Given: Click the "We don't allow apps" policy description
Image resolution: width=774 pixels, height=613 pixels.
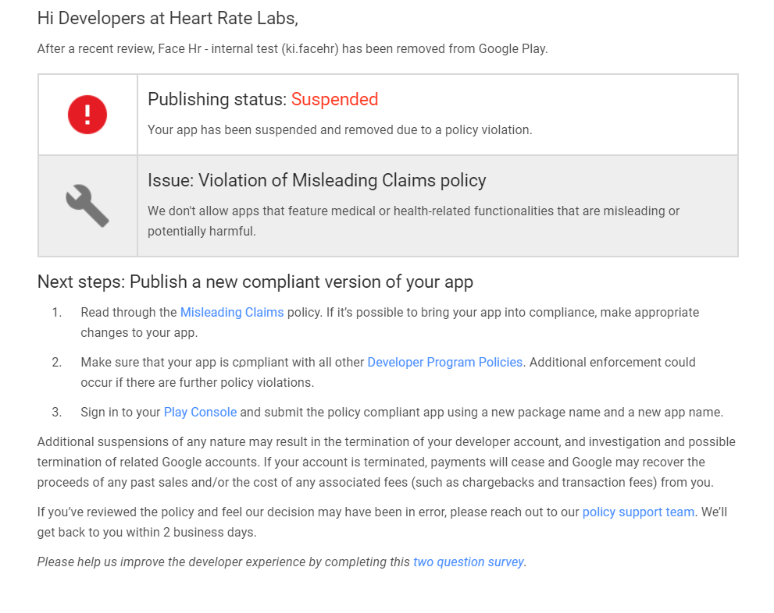Looking at the screenshot, I should (x=413, y=211).
